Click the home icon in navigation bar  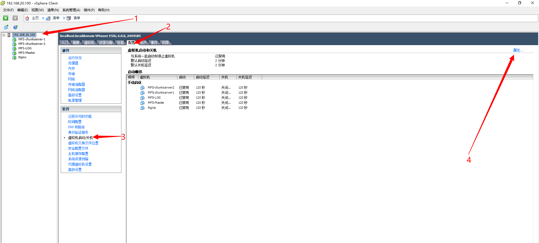pos(27,18)
